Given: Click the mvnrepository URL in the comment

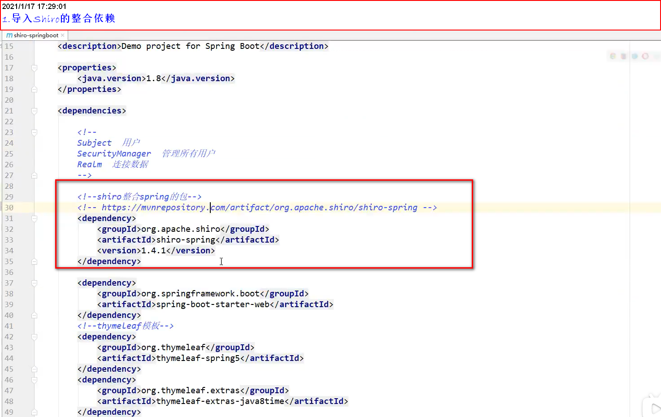Looking at the screenshot, I should pyautogui.click(x=260, y=208).
